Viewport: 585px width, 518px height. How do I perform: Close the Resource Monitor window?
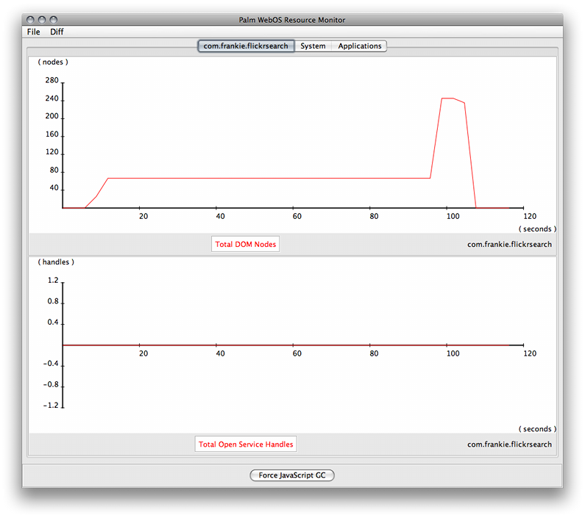coord(31,20)
